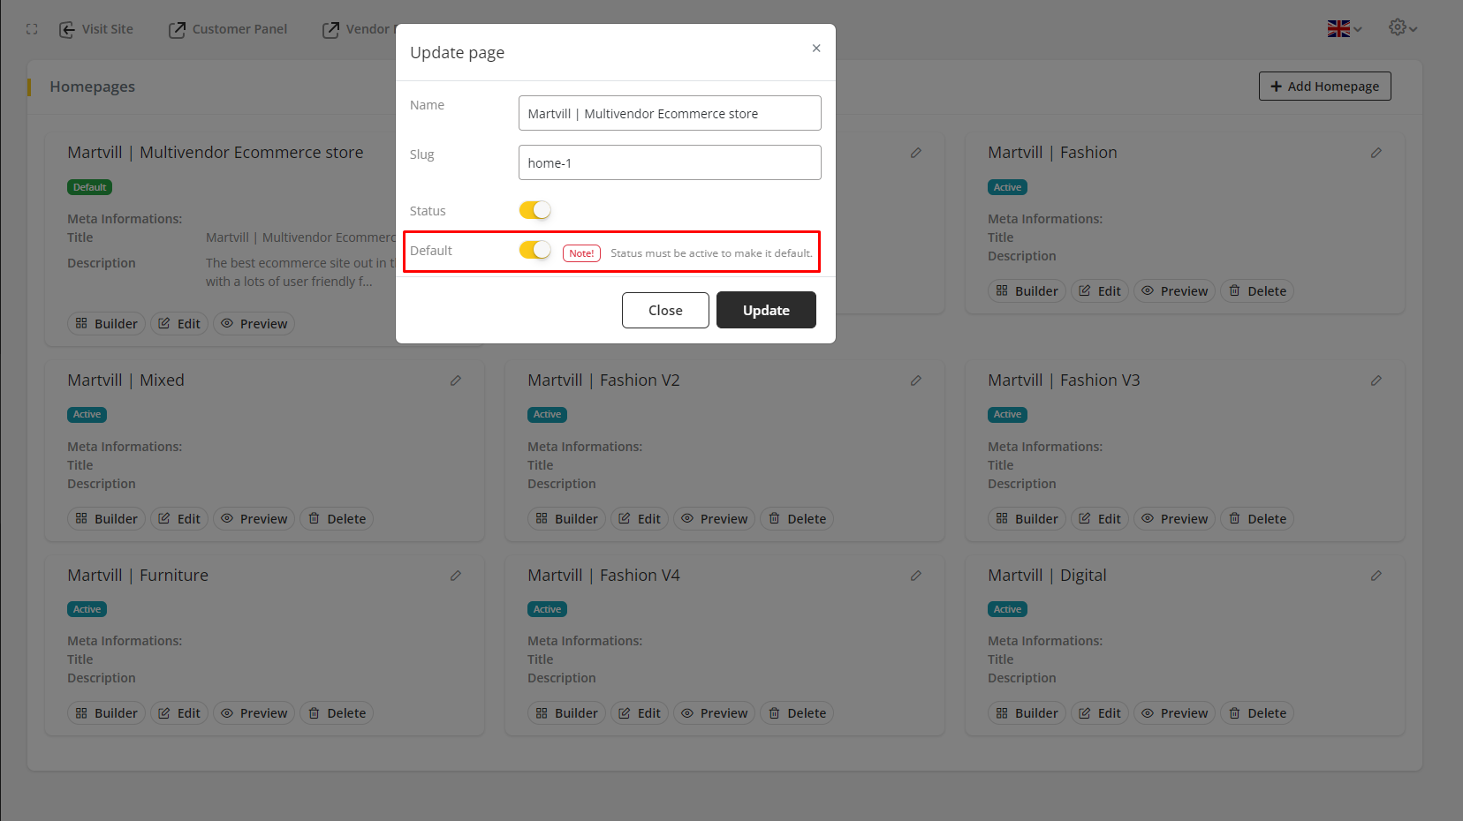Close the Update page dialog with X
The image size is (1463, 821).
pyautogui.click(x=816, y=49)
